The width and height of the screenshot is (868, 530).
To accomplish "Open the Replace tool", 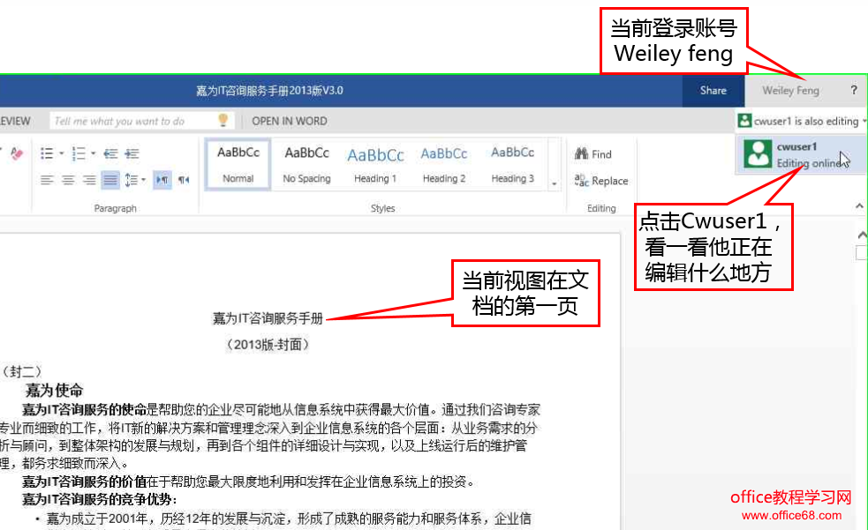I will pyautogui.click(x=601, y=181).
